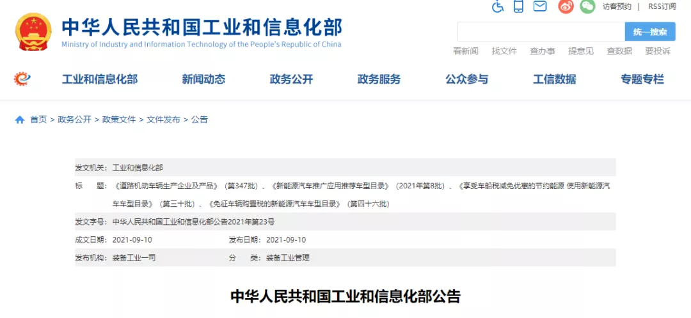Click the heading 中华人民共和国工业和信息化部公告
691x318 pixels.
(x=345, y=296)
